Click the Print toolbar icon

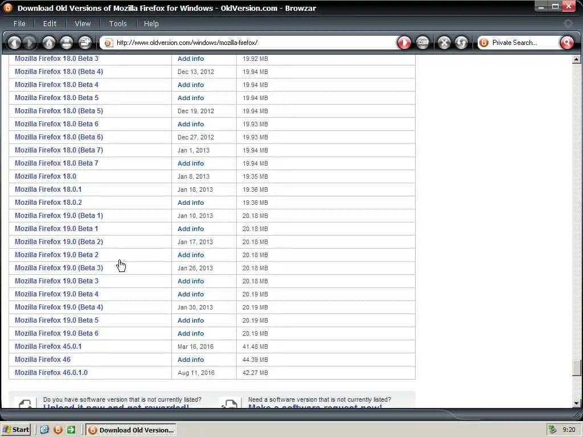(67, 43)
